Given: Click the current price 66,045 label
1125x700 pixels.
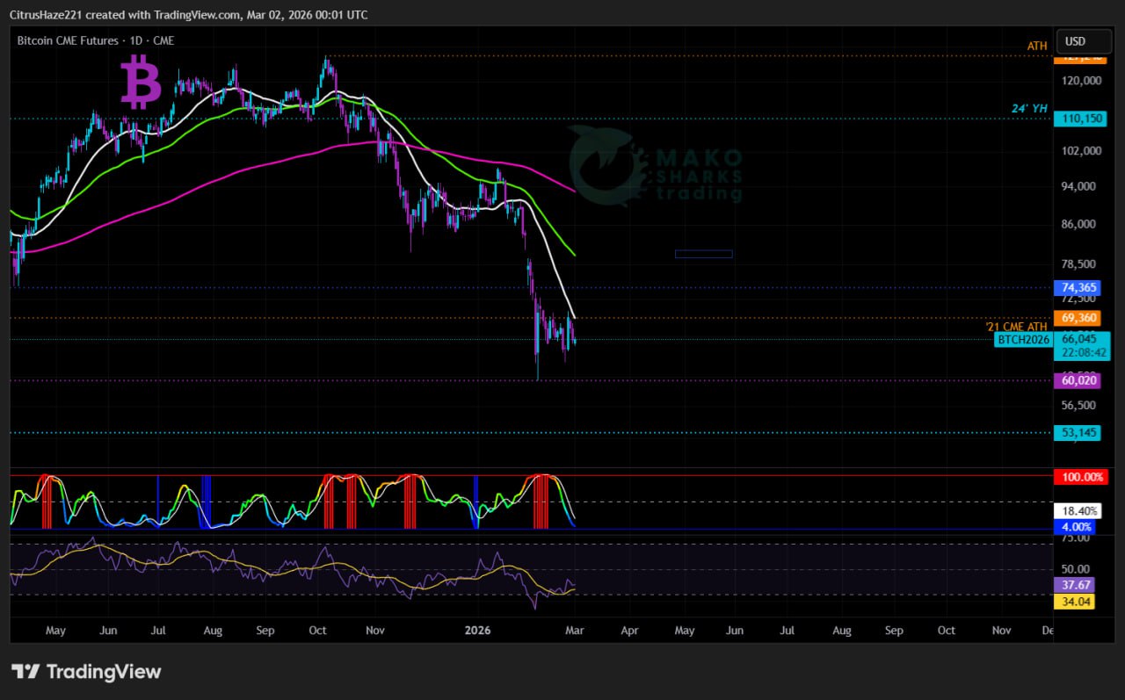Looking at the screenshot, I should pos(1079,339).
